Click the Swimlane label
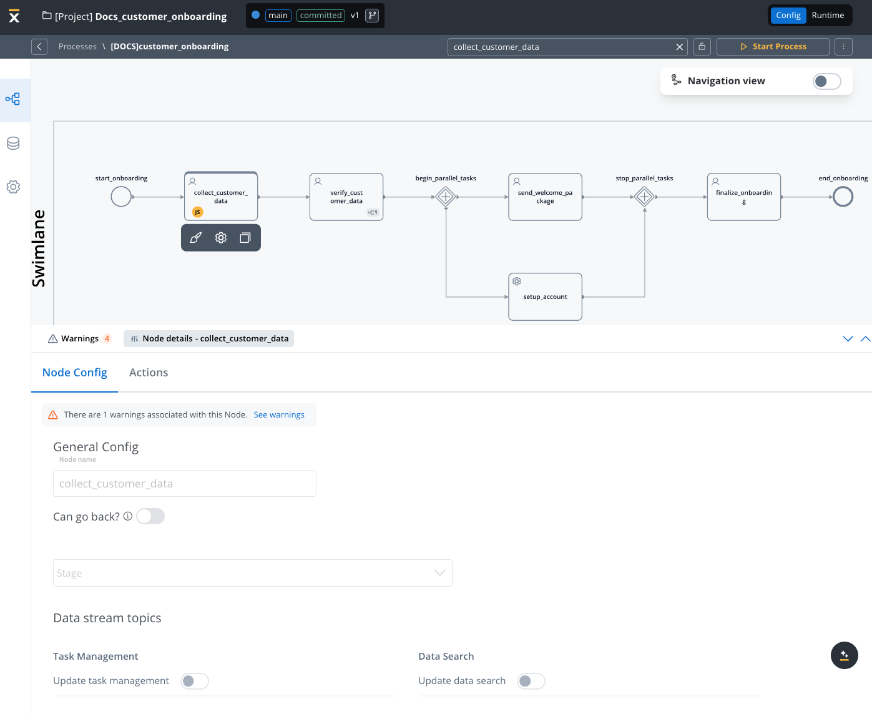 point(39,248)
